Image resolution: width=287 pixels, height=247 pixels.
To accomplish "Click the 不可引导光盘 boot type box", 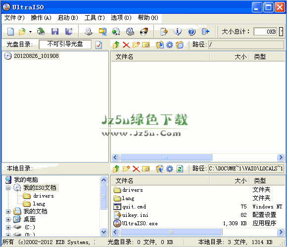I will point(65,44).
